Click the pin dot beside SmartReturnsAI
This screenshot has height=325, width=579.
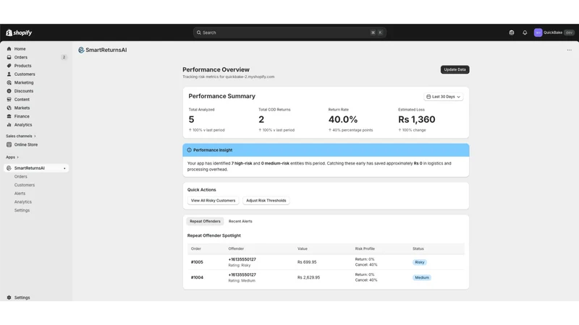click(64, 168)
